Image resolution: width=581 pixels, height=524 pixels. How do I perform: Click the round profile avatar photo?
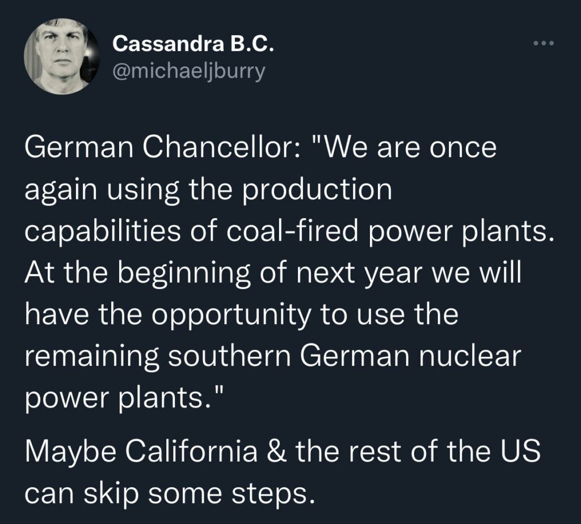point(58,56)
